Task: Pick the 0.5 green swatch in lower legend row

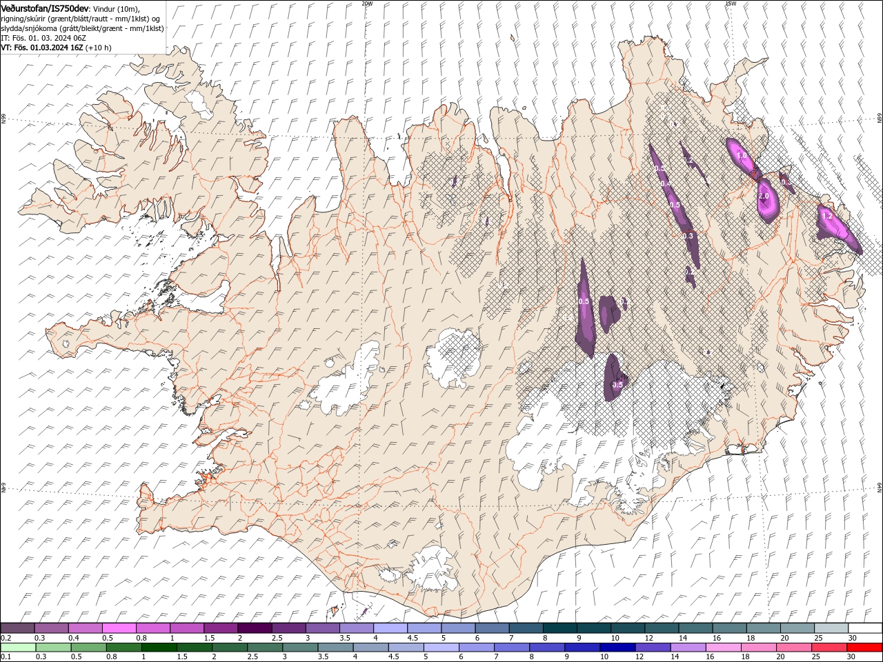Action: click(89, 648)
